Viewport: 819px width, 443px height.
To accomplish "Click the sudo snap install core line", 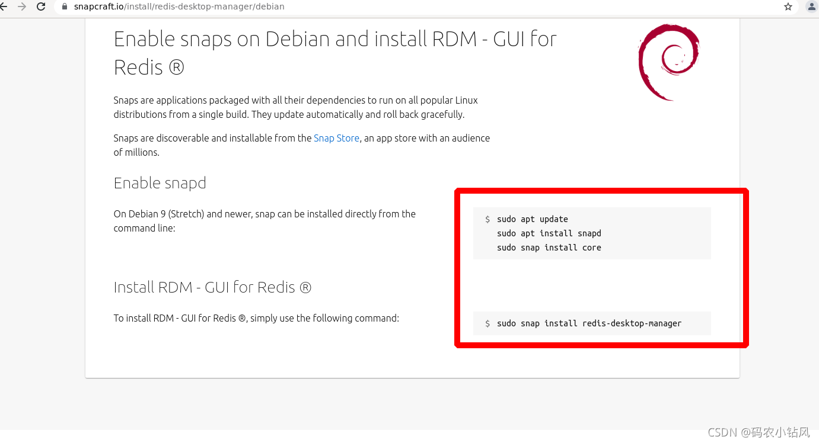I will (x=549, y=247).
